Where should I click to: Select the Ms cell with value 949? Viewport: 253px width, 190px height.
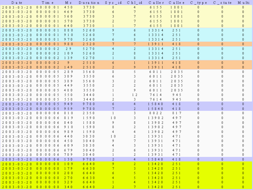(x=69, y=104)
